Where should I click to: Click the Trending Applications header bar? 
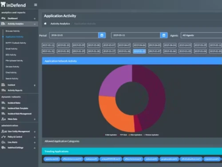(x=132, y=151)
